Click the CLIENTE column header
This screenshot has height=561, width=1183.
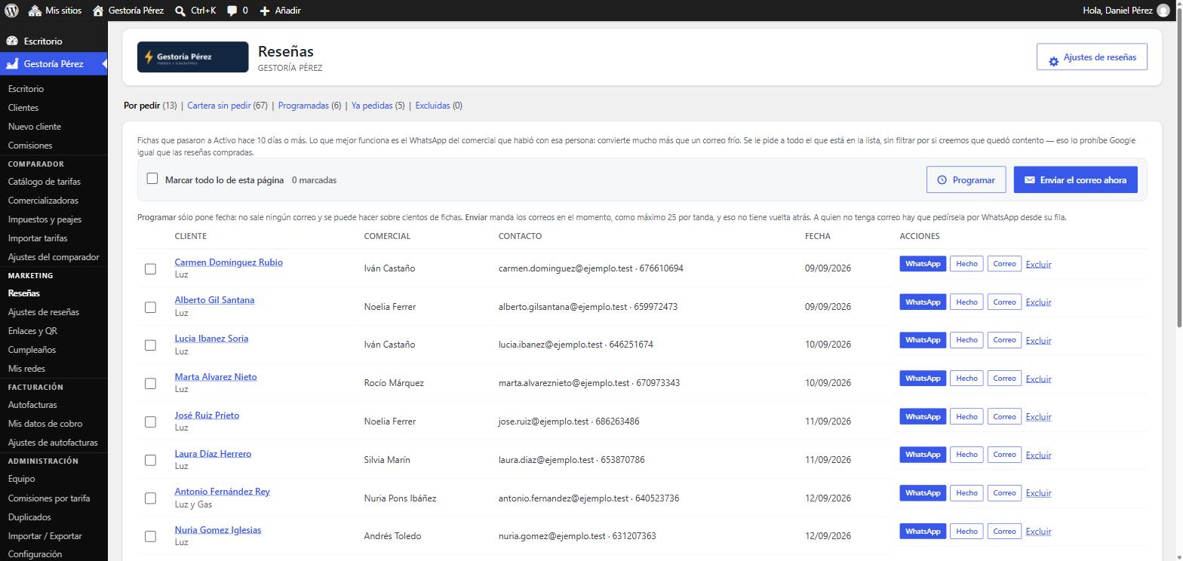coord(190,236)
